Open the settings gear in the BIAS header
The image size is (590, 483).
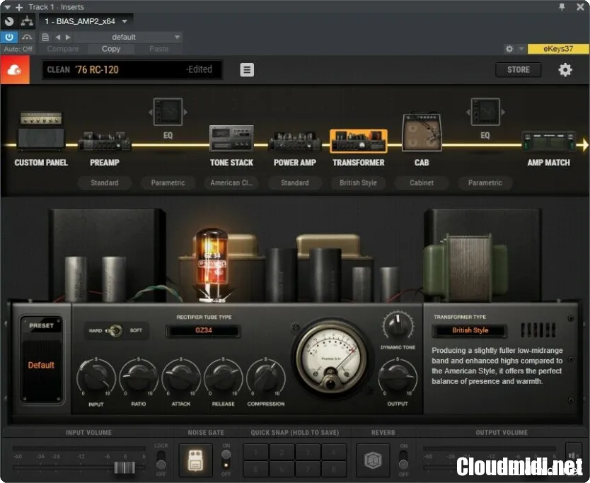tap(565, 70)
